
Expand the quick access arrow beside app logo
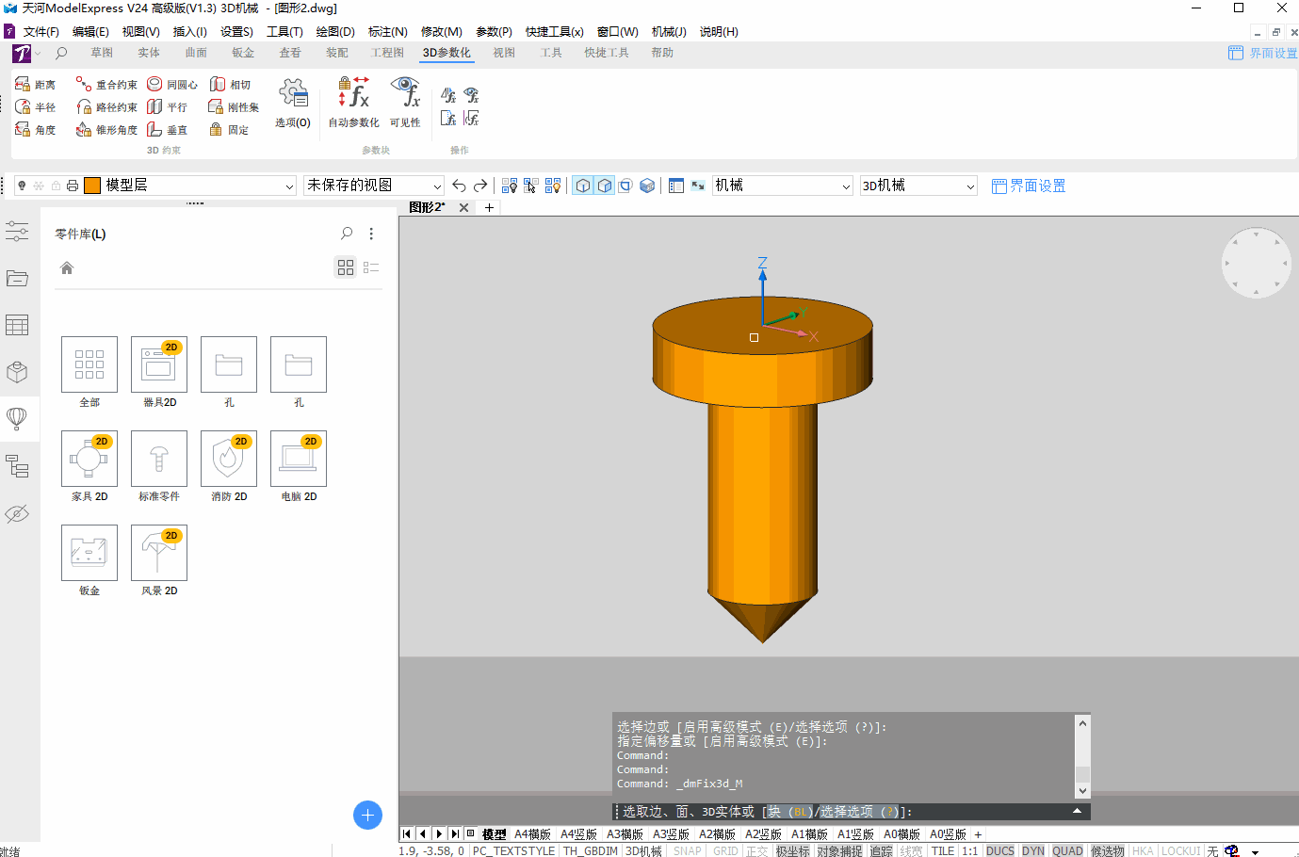tap(38, 54)
